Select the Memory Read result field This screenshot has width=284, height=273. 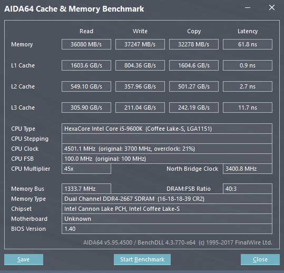click(x=86, y=44)
